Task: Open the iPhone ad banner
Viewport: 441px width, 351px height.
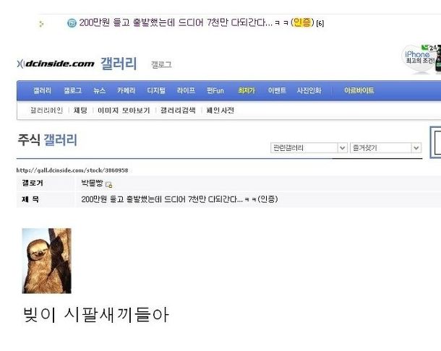Action: (x=421, y=58)
